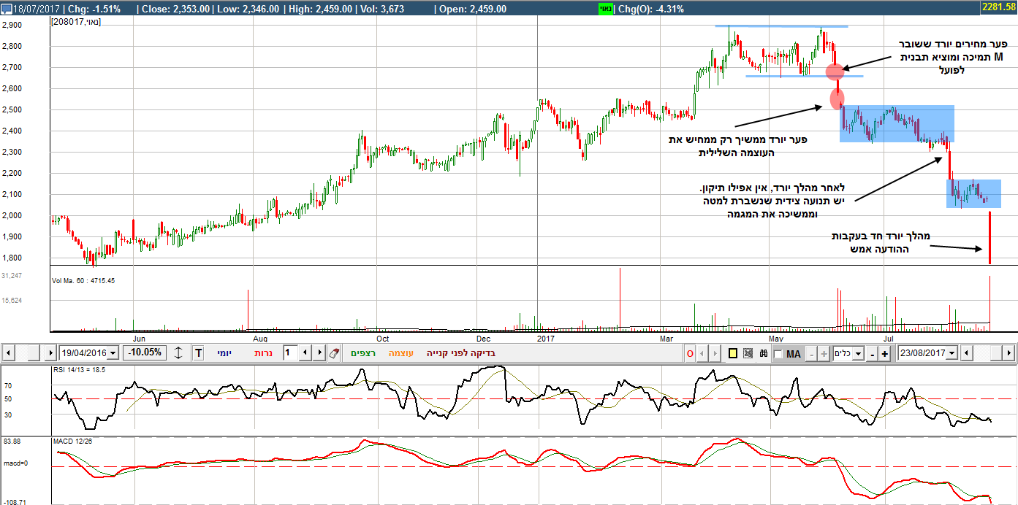Click the vertical double-arrow scale icon
The image size is (1018, 505).
[x=179, y=353]
